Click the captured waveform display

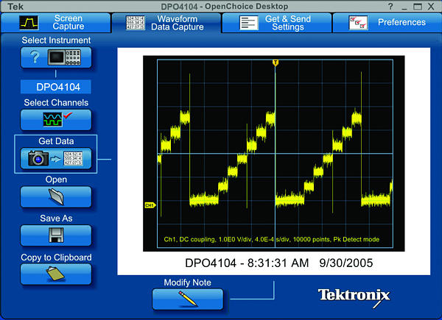275,154
